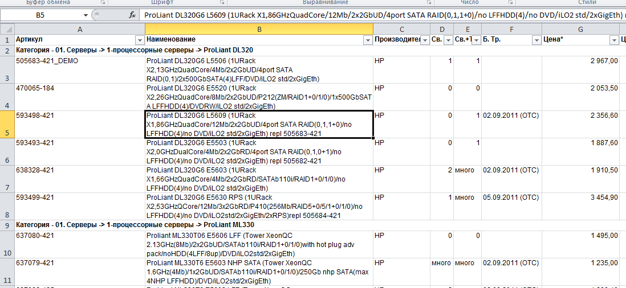This screenshot has width=626, height=288.
Task: Open the Цена* column filter dropdown
Action: (x=613, y=40)
